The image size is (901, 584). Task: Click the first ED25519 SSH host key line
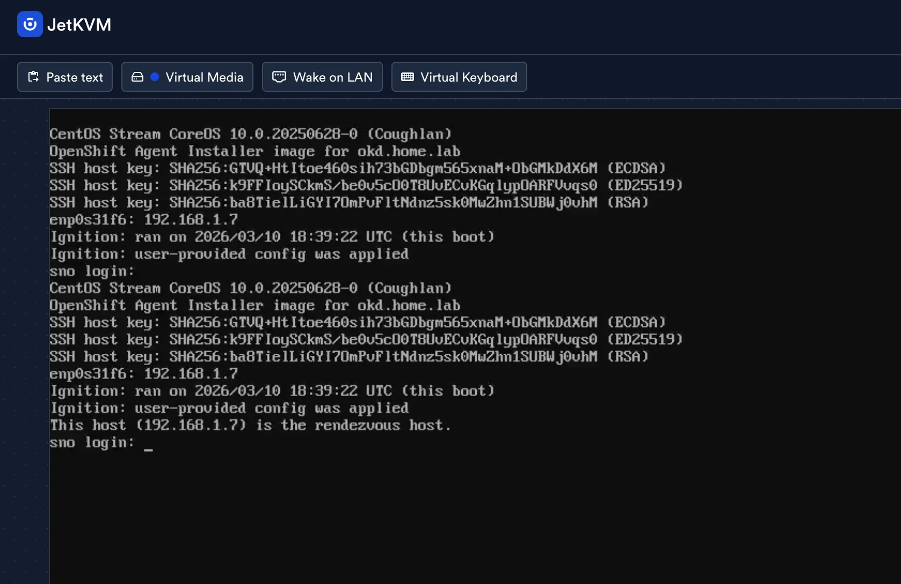coord(366,185)
